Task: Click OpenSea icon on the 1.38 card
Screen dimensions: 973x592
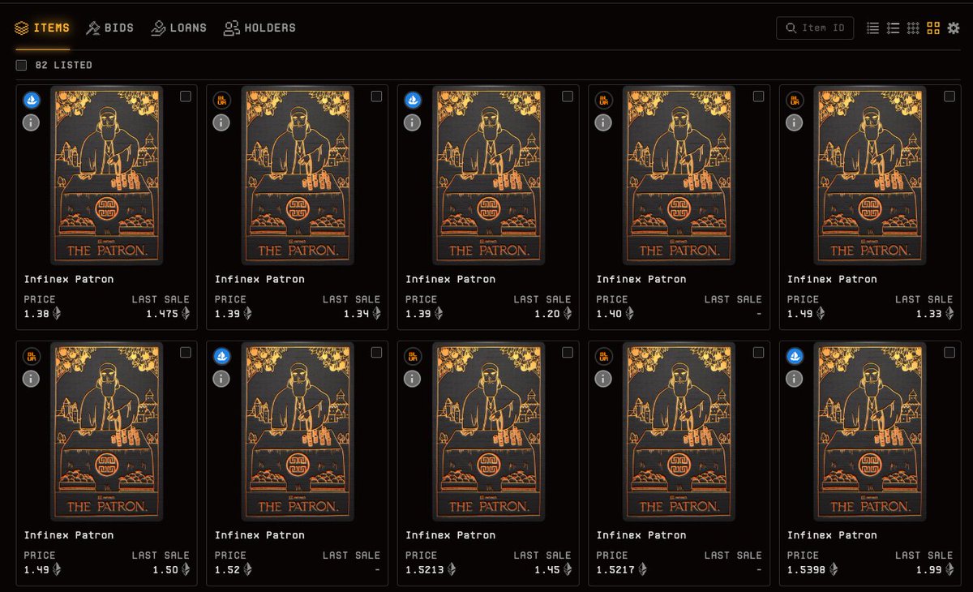Action: 31,101
